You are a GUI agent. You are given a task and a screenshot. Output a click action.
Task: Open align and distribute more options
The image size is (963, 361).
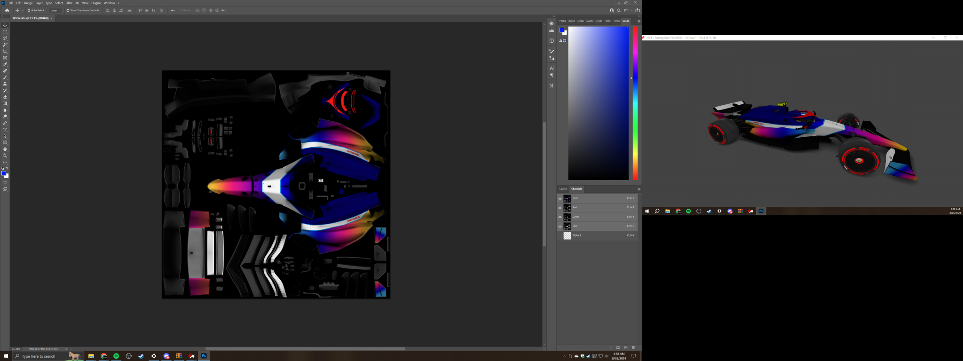click(x=173, y=10)
